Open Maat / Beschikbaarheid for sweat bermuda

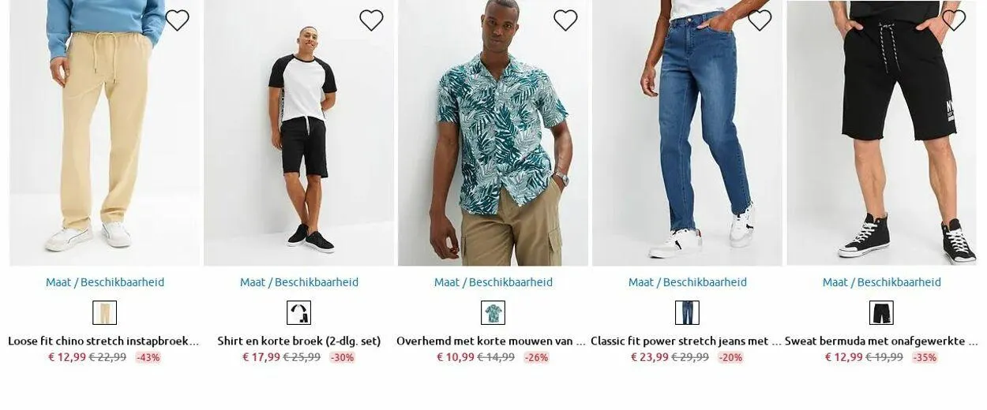click(882, 282)
